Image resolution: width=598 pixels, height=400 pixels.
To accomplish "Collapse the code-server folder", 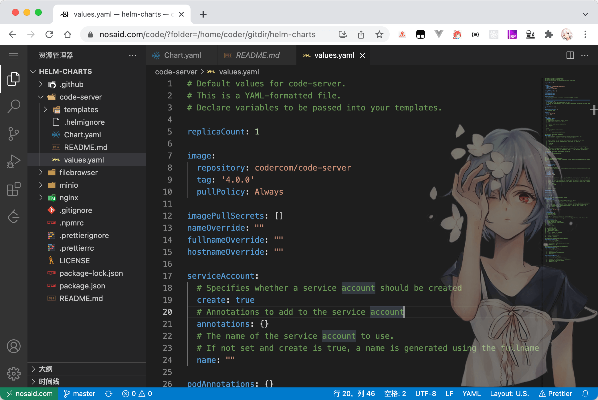I will pyautogui.click(x=80, y=97).
